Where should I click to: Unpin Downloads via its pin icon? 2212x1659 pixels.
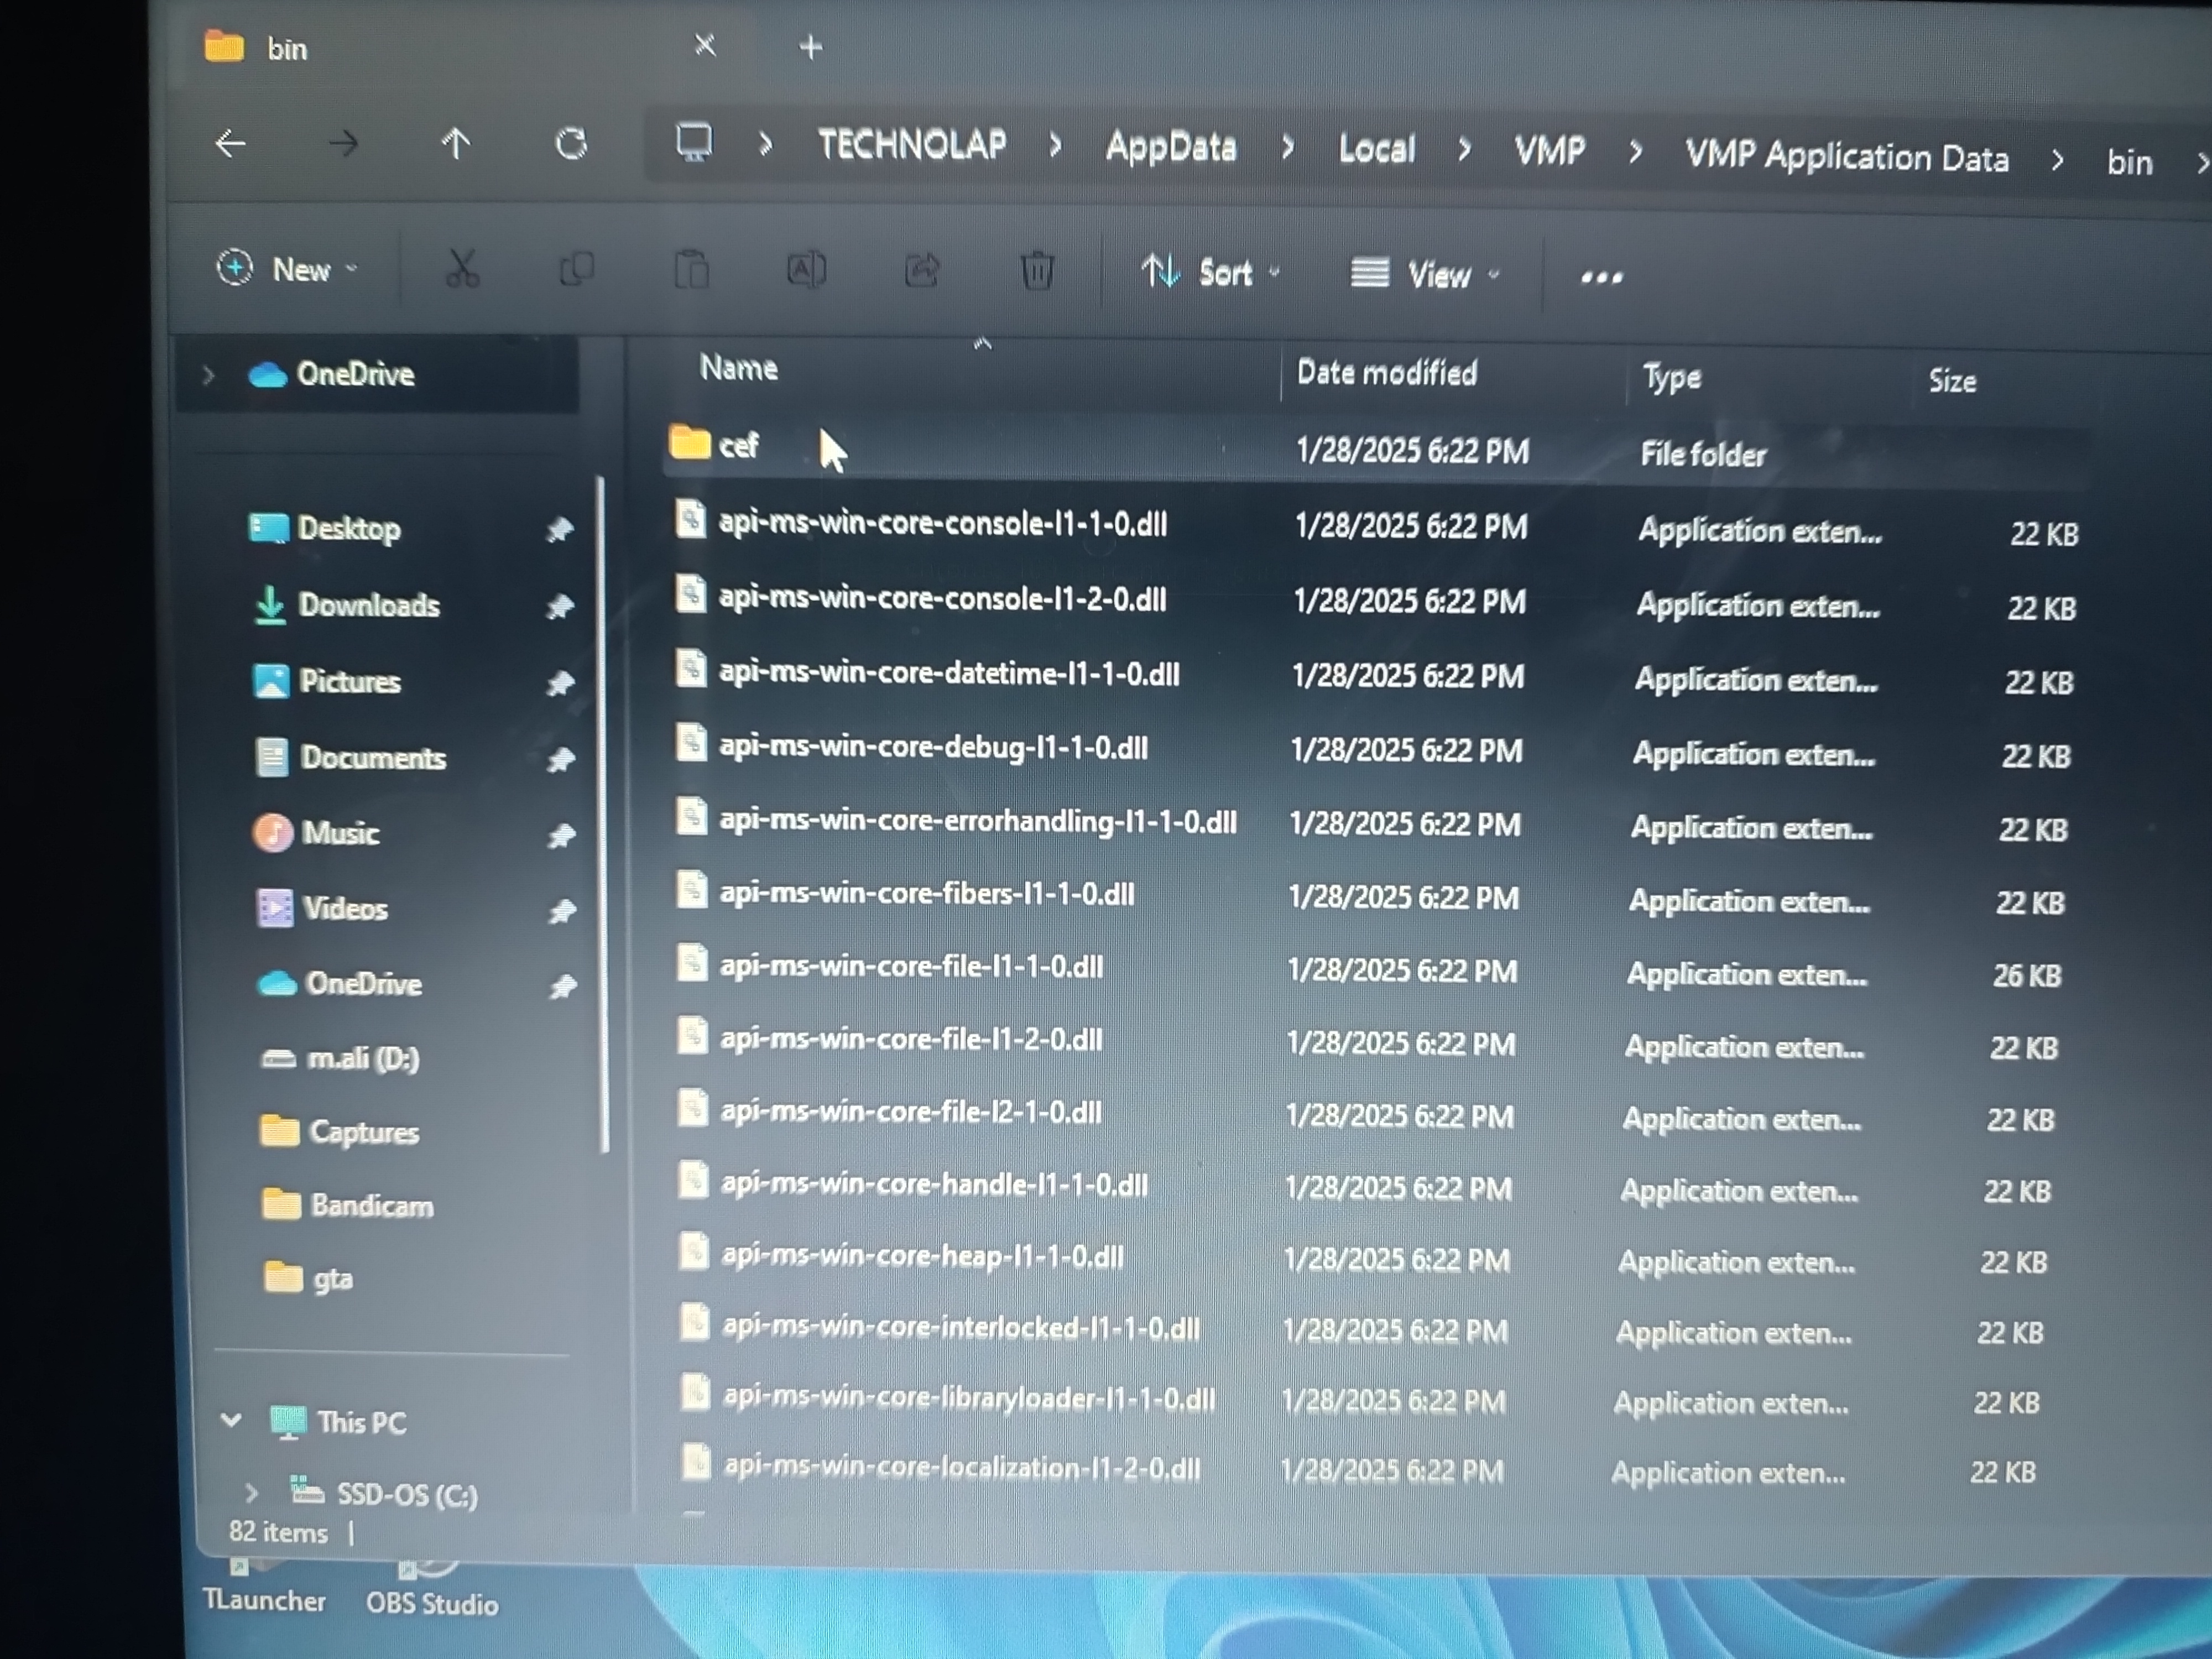tap(560, 606)
